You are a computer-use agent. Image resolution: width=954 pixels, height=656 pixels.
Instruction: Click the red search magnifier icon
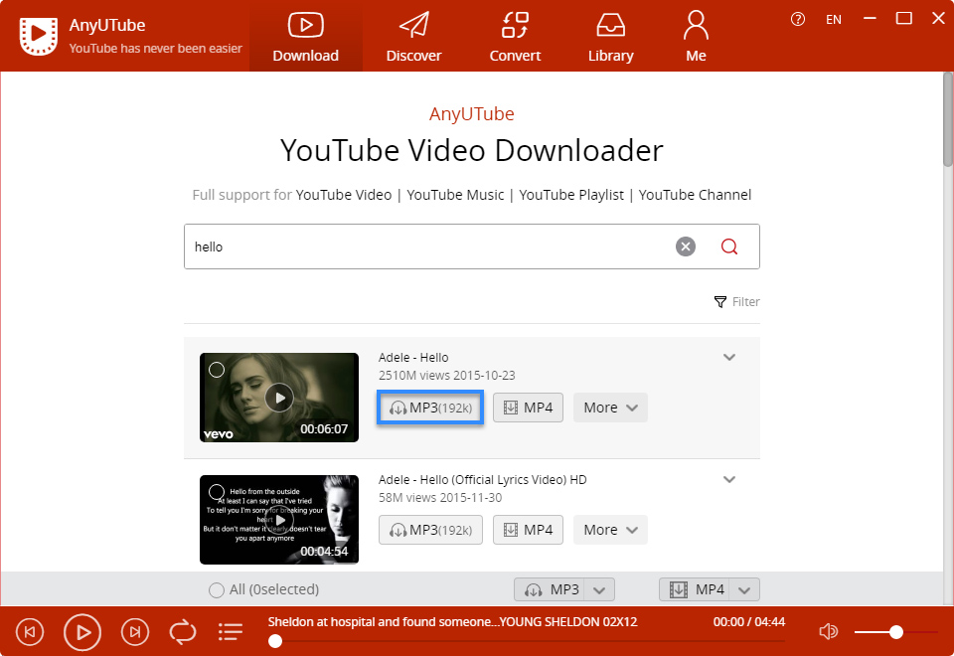coord(728,246)
